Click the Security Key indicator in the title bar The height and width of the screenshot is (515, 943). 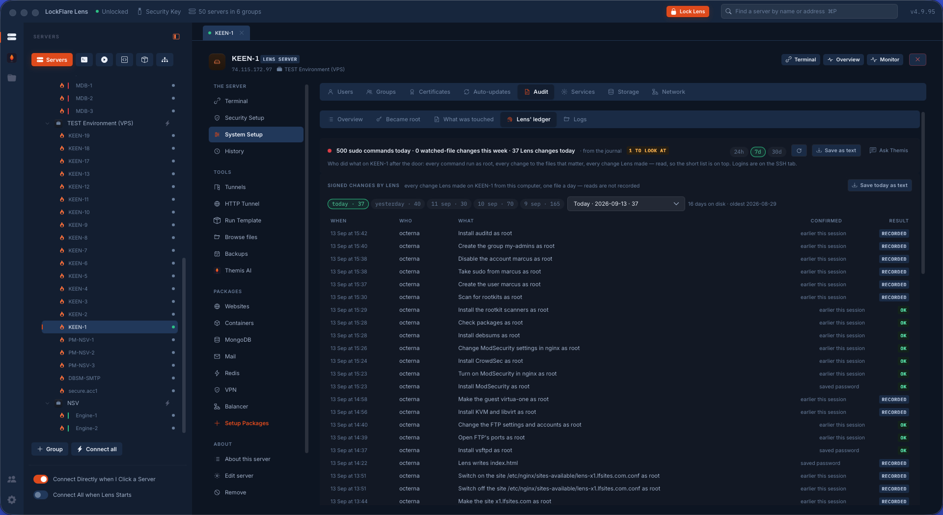(x=159, y=11)
